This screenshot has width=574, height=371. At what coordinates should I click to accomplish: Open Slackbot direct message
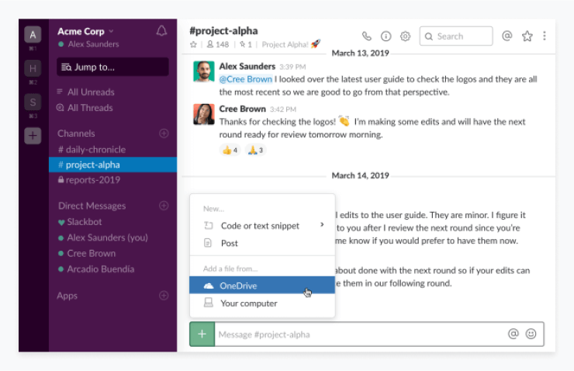[80, 221]
